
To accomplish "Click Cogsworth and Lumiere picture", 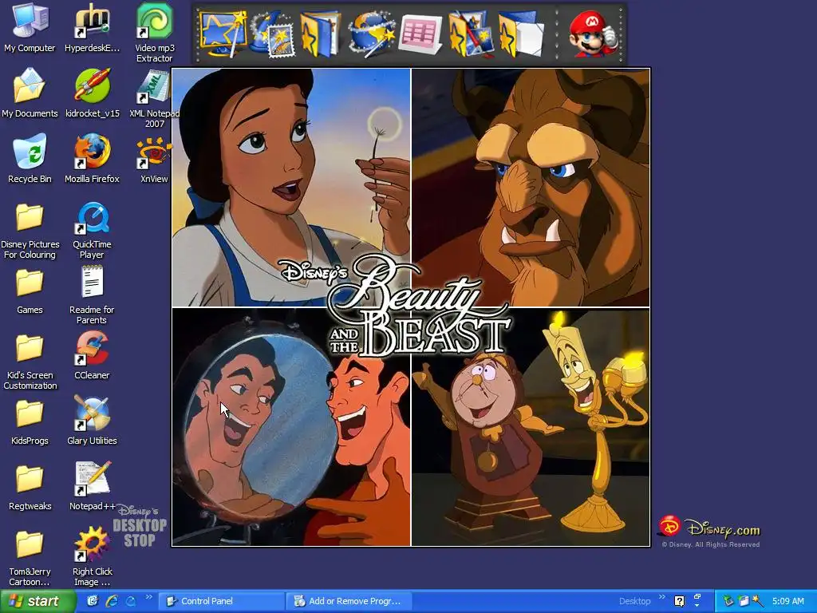I will tap(531, 428).
